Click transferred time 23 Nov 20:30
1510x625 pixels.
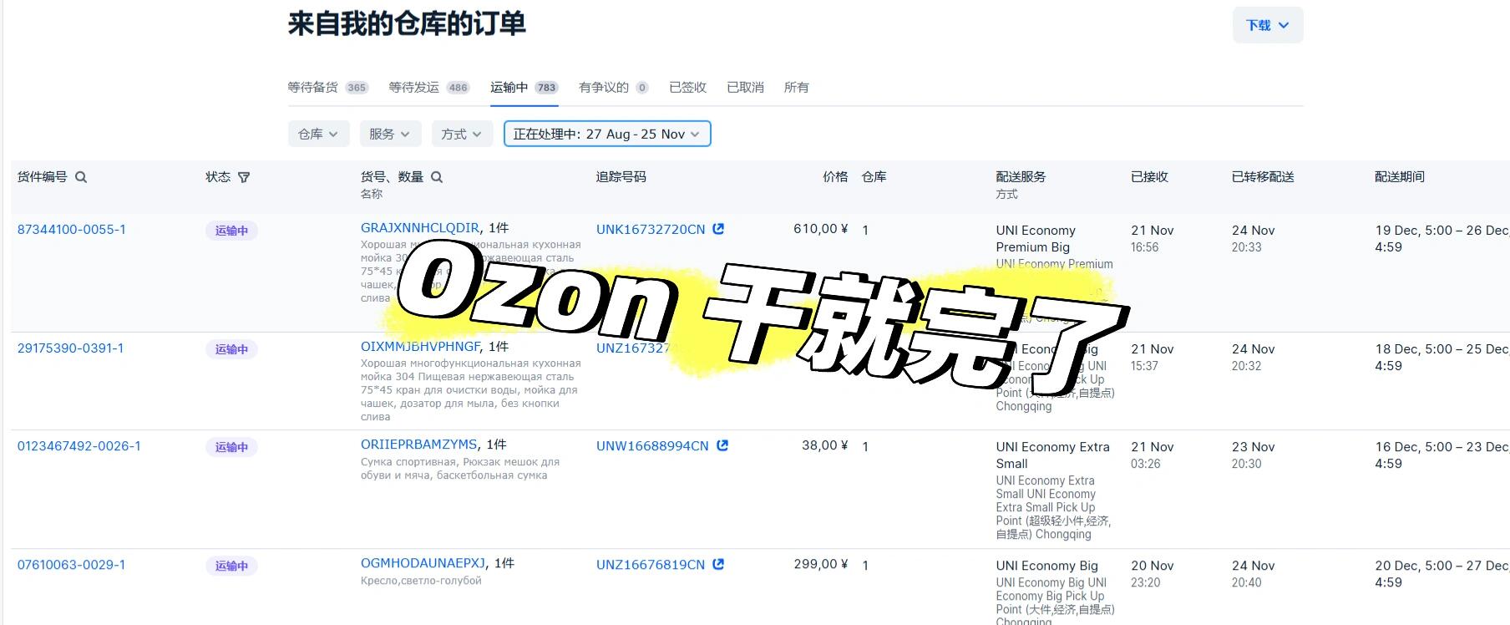(x=1253, y=455)
